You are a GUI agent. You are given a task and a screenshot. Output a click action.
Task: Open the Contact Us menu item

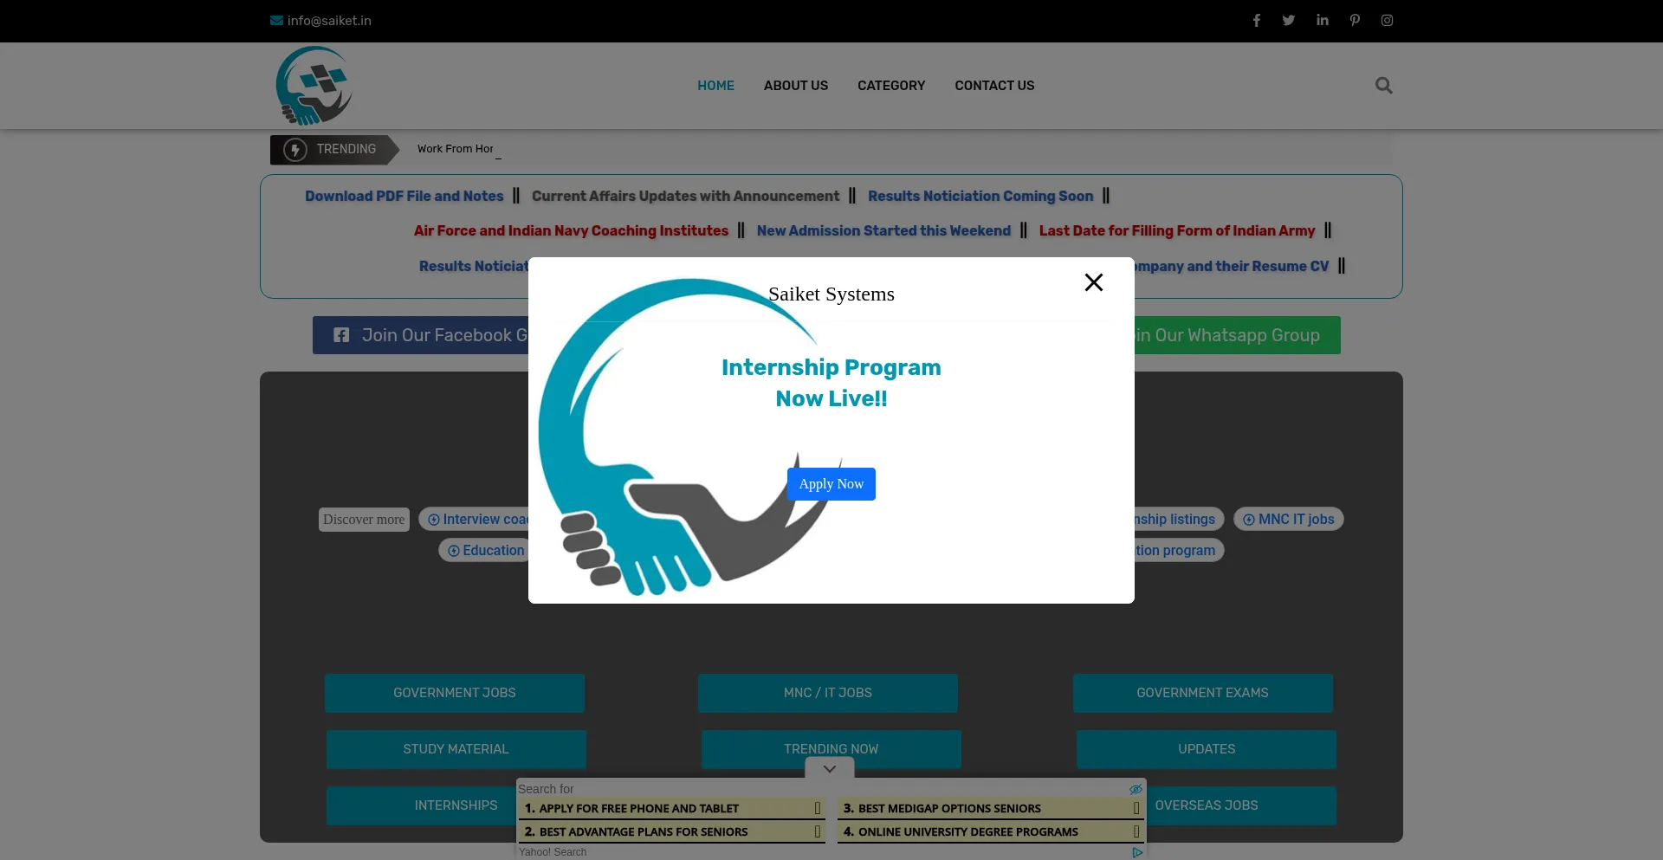click(993, 86)
